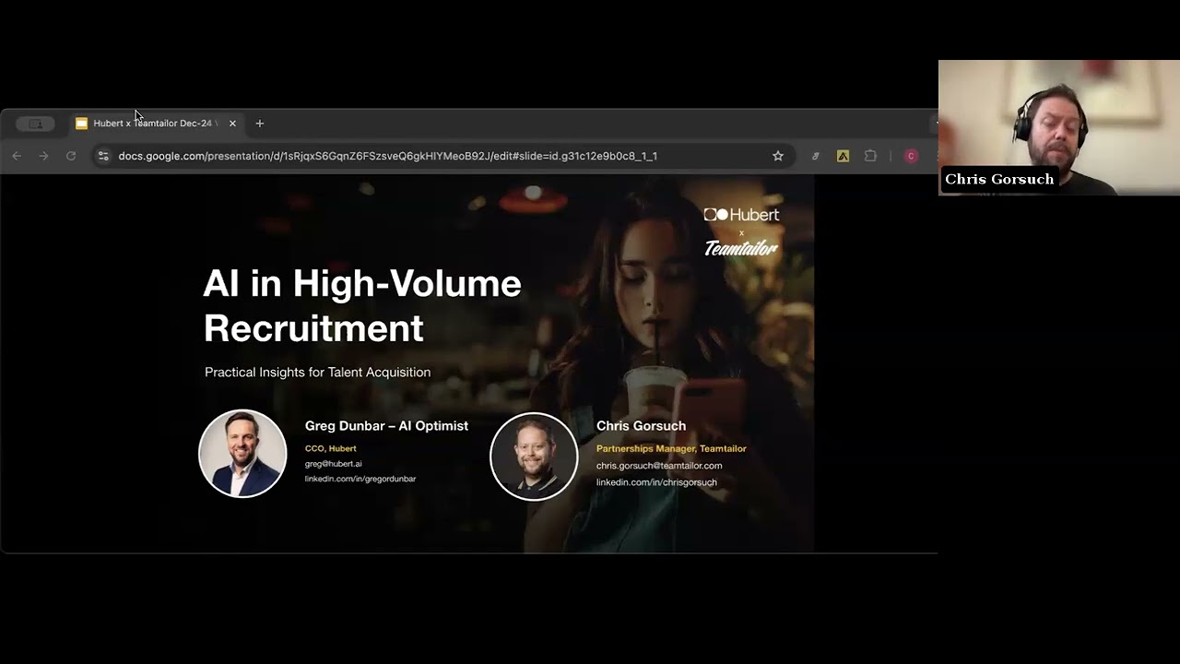
Task: Open a new browser tab
Action: pos(260,123)
